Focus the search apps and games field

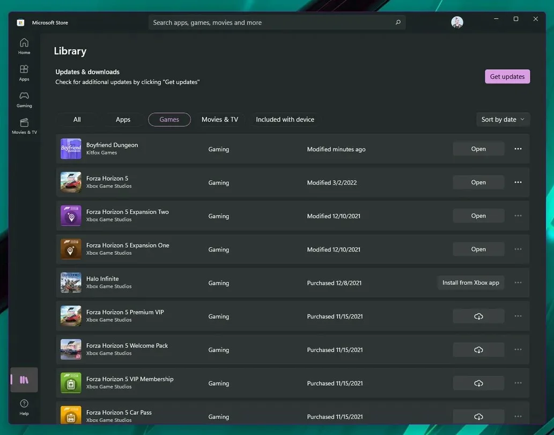[277, 23]
